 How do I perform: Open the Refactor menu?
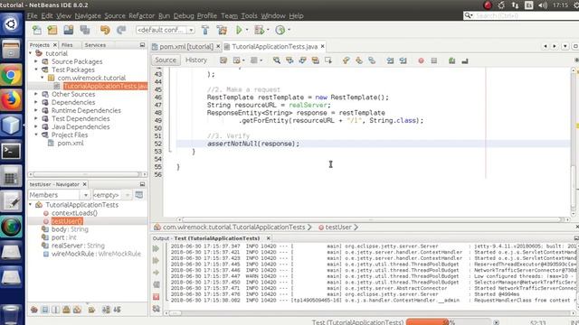[141, 16]
